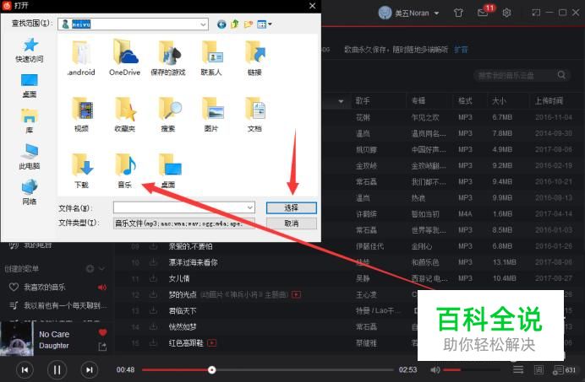This screenshot has height=382, width=585.
Task: Click the back navigation arrow in dialog
Action: coord(221,24)
